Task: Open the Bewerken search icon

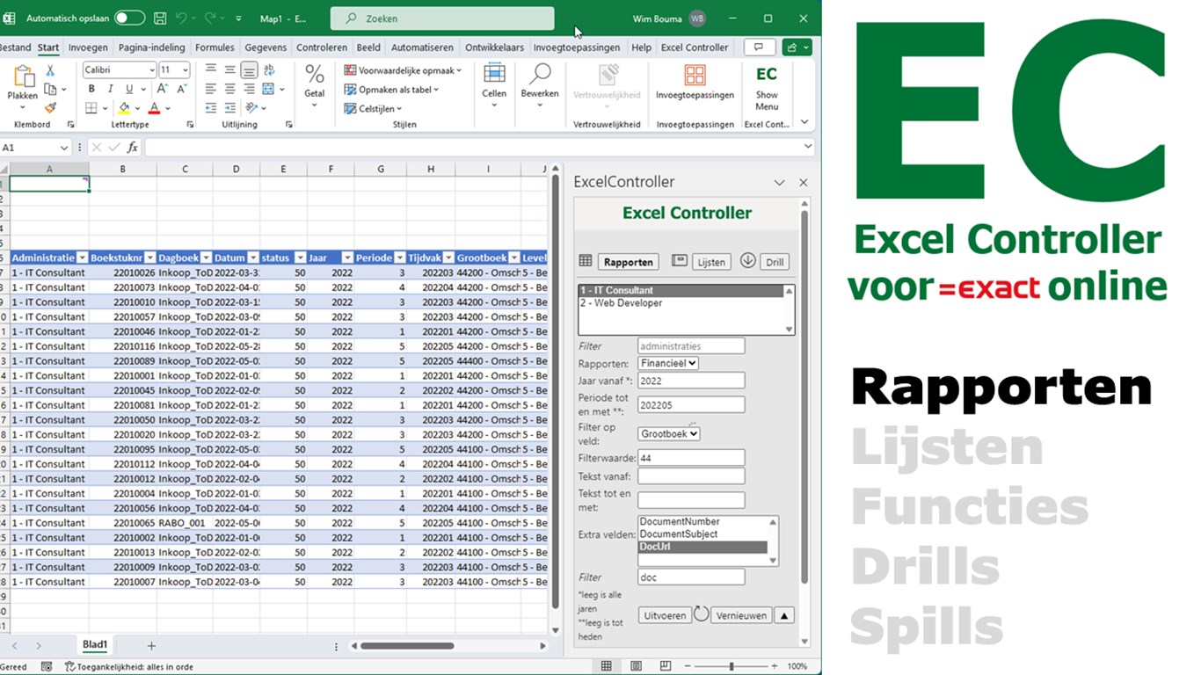Action: [540, 74]
